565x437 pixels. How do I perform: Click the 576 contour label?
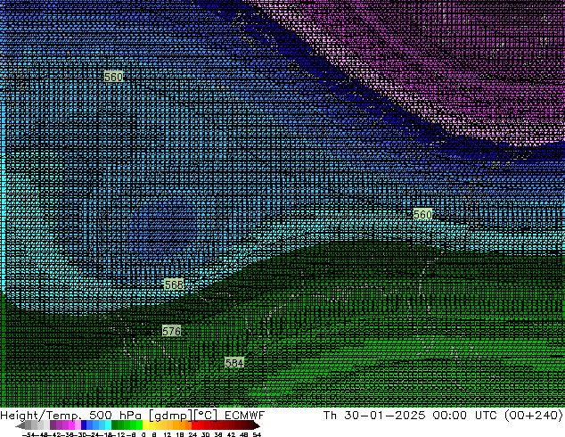coord(171,331)
